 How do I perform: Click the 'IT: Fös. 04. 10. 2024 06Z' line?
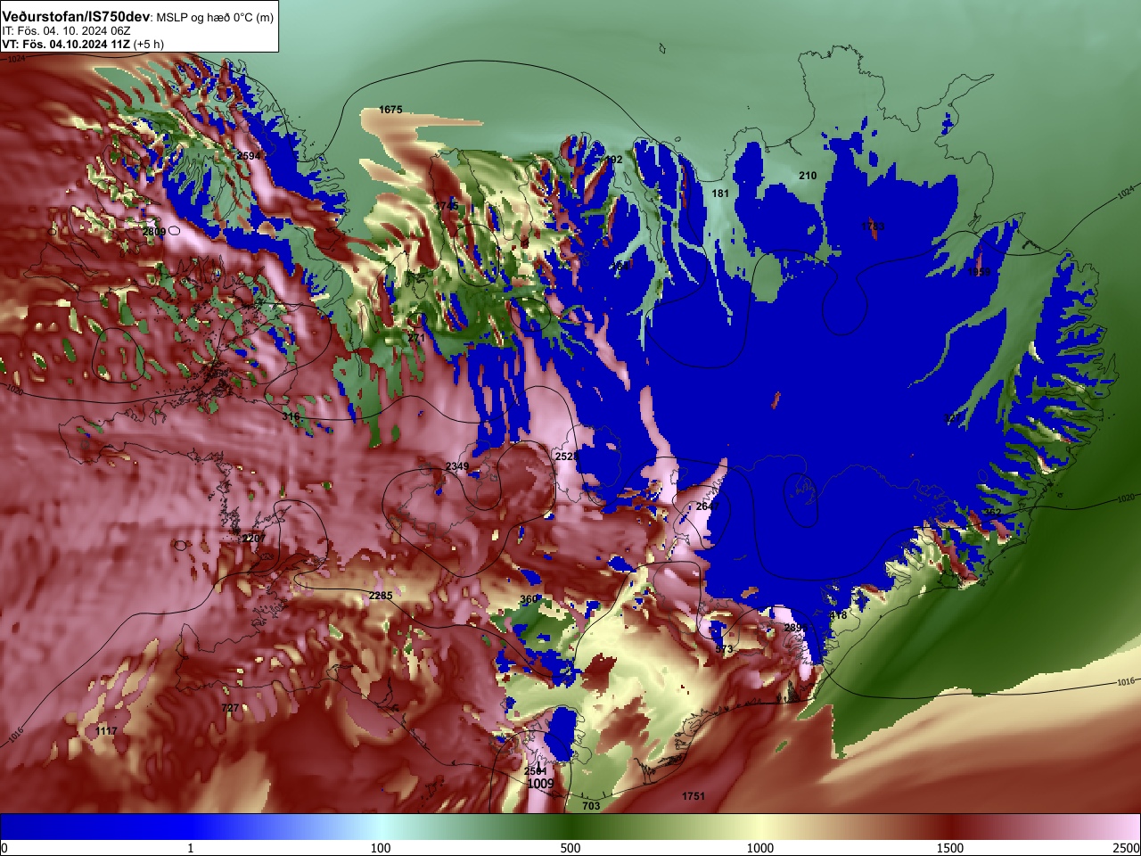(x=66, y=31)
